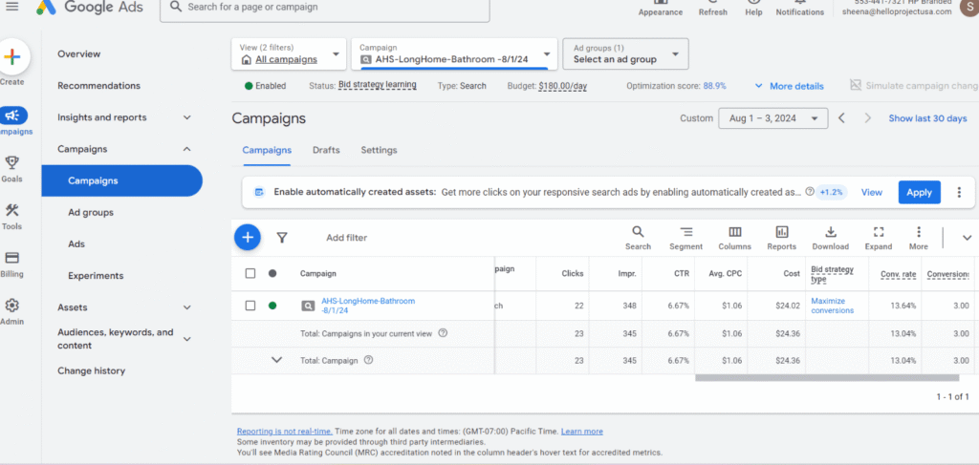
Task: Expand More details
Action: pos(789,86)
